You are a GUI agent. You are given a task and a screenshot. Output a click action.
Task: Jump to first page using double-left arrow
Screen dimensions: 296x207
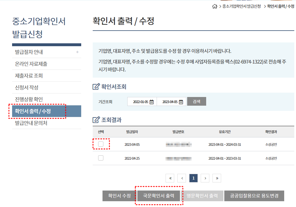point(170,178)
